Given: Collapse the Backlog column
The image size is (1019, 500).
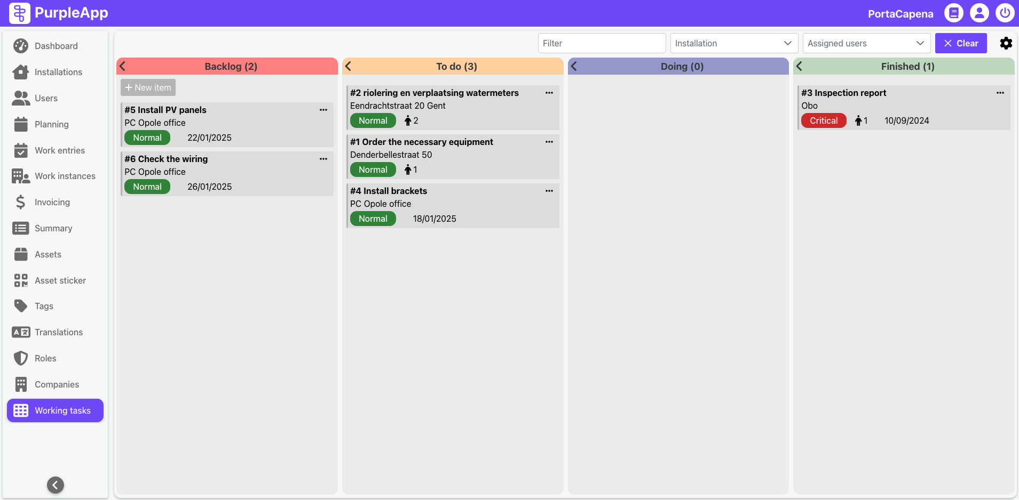Looking at the screenshot, I should pos(123,66).
